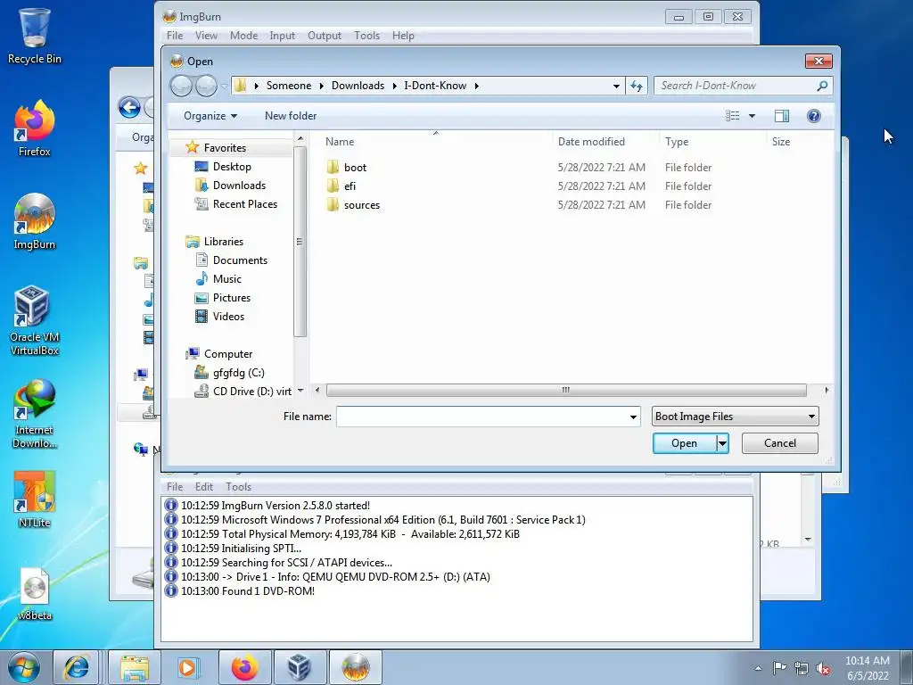Expand the Open button split arrow
This screenshot has height=685, width=913.
722,443
